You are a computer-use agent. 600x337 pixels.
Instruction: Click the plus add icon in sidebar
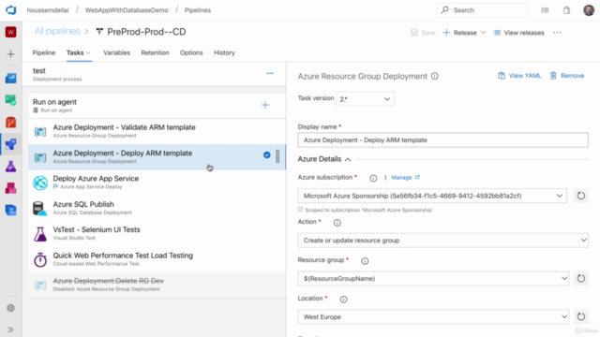point(10,54)
